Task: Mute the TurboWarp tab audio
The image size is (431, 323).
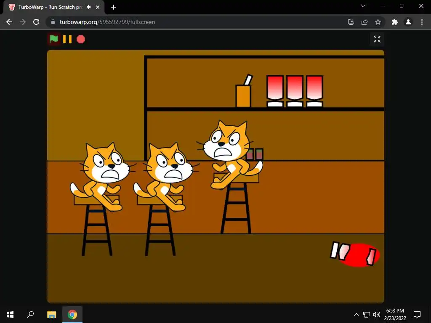Action: tap(88, 7)
